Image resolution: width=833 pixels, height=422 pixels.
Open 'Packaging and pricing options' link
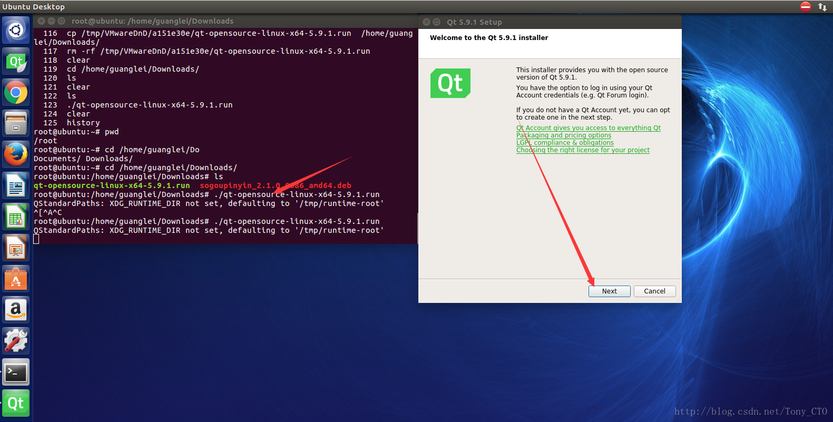(x=564, y=135)
